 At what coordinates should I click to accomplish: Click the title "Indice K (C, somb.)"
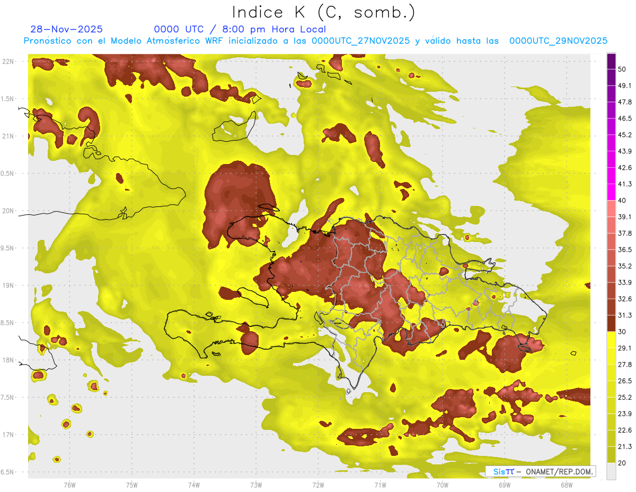tap(323, 12)
